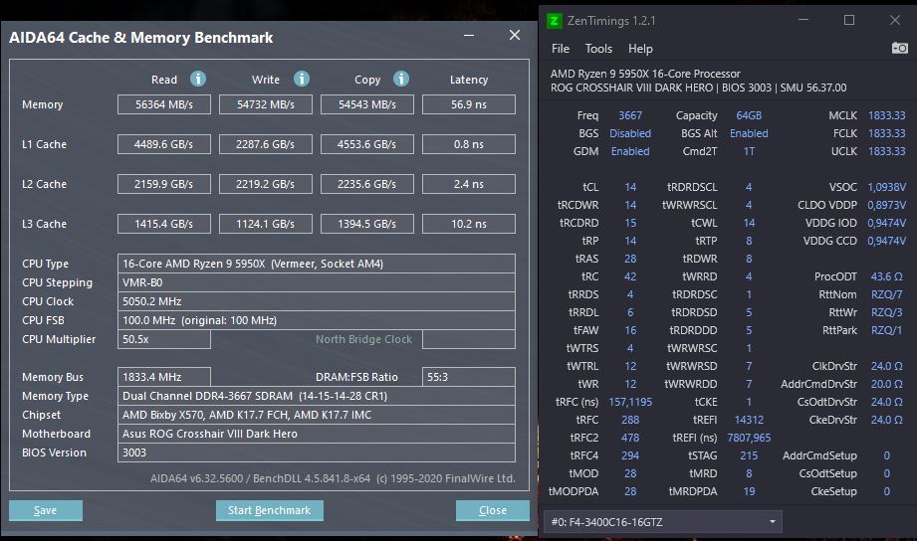Close the AIDA64 benchmark window
The width and height of the screenshot is (917, 541).
[x=515, y=35]
